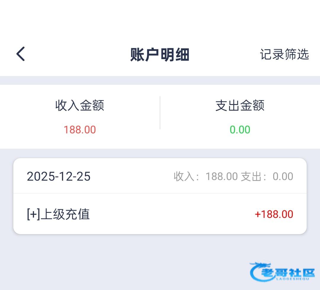Select the 支出金额 label

tap(240, 106)
